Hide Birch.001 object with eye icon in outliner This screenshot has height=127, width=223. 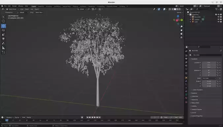click(218, 17)
